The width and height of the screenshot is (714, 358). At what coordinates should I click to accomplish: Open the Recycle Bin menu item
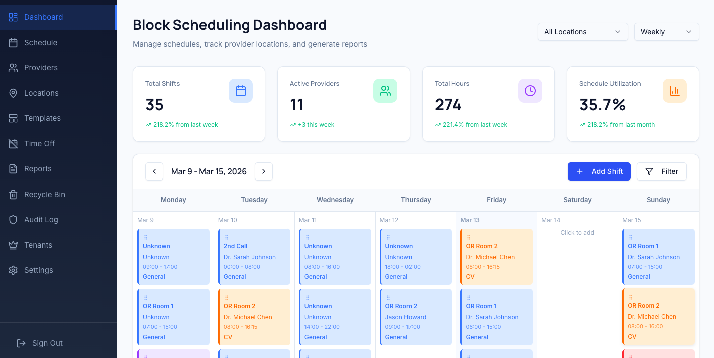[x=58, y=195]
